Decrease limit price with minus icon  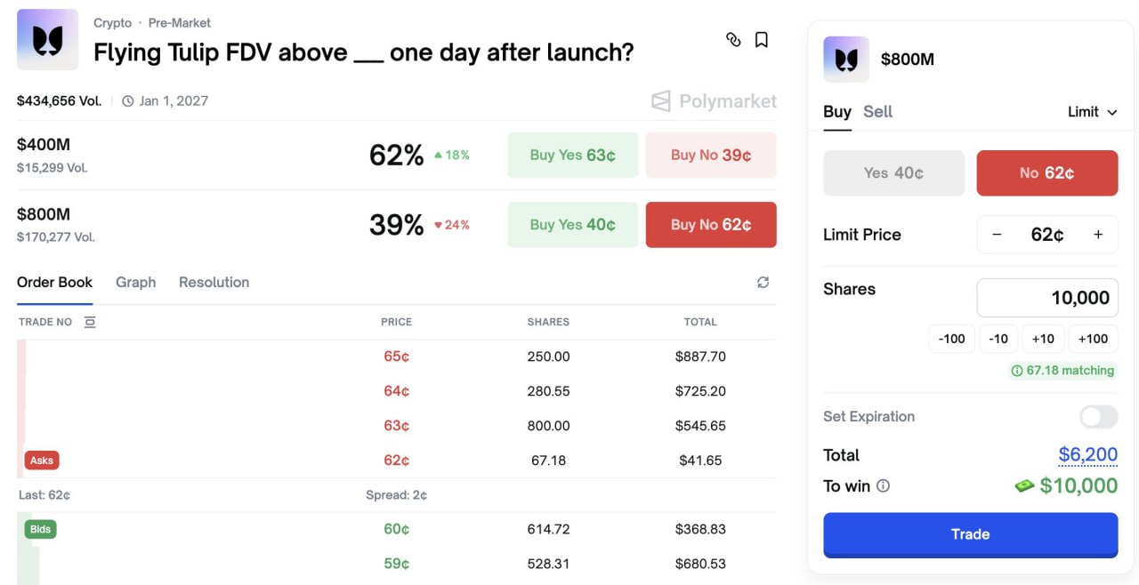(997, 235)
